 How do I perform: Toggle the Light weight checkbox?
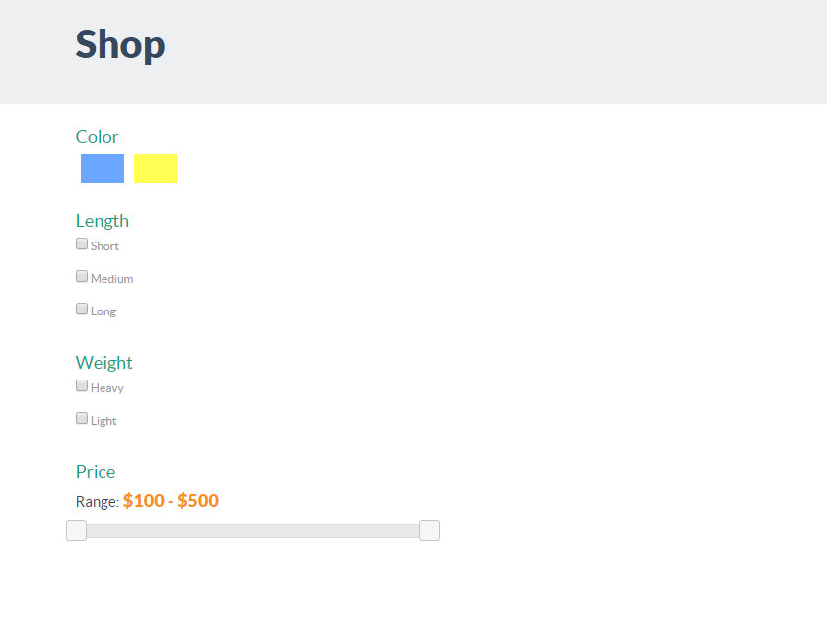point(82,418)
